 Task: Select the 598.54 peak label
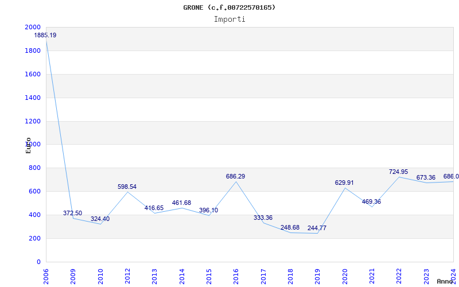127,187
